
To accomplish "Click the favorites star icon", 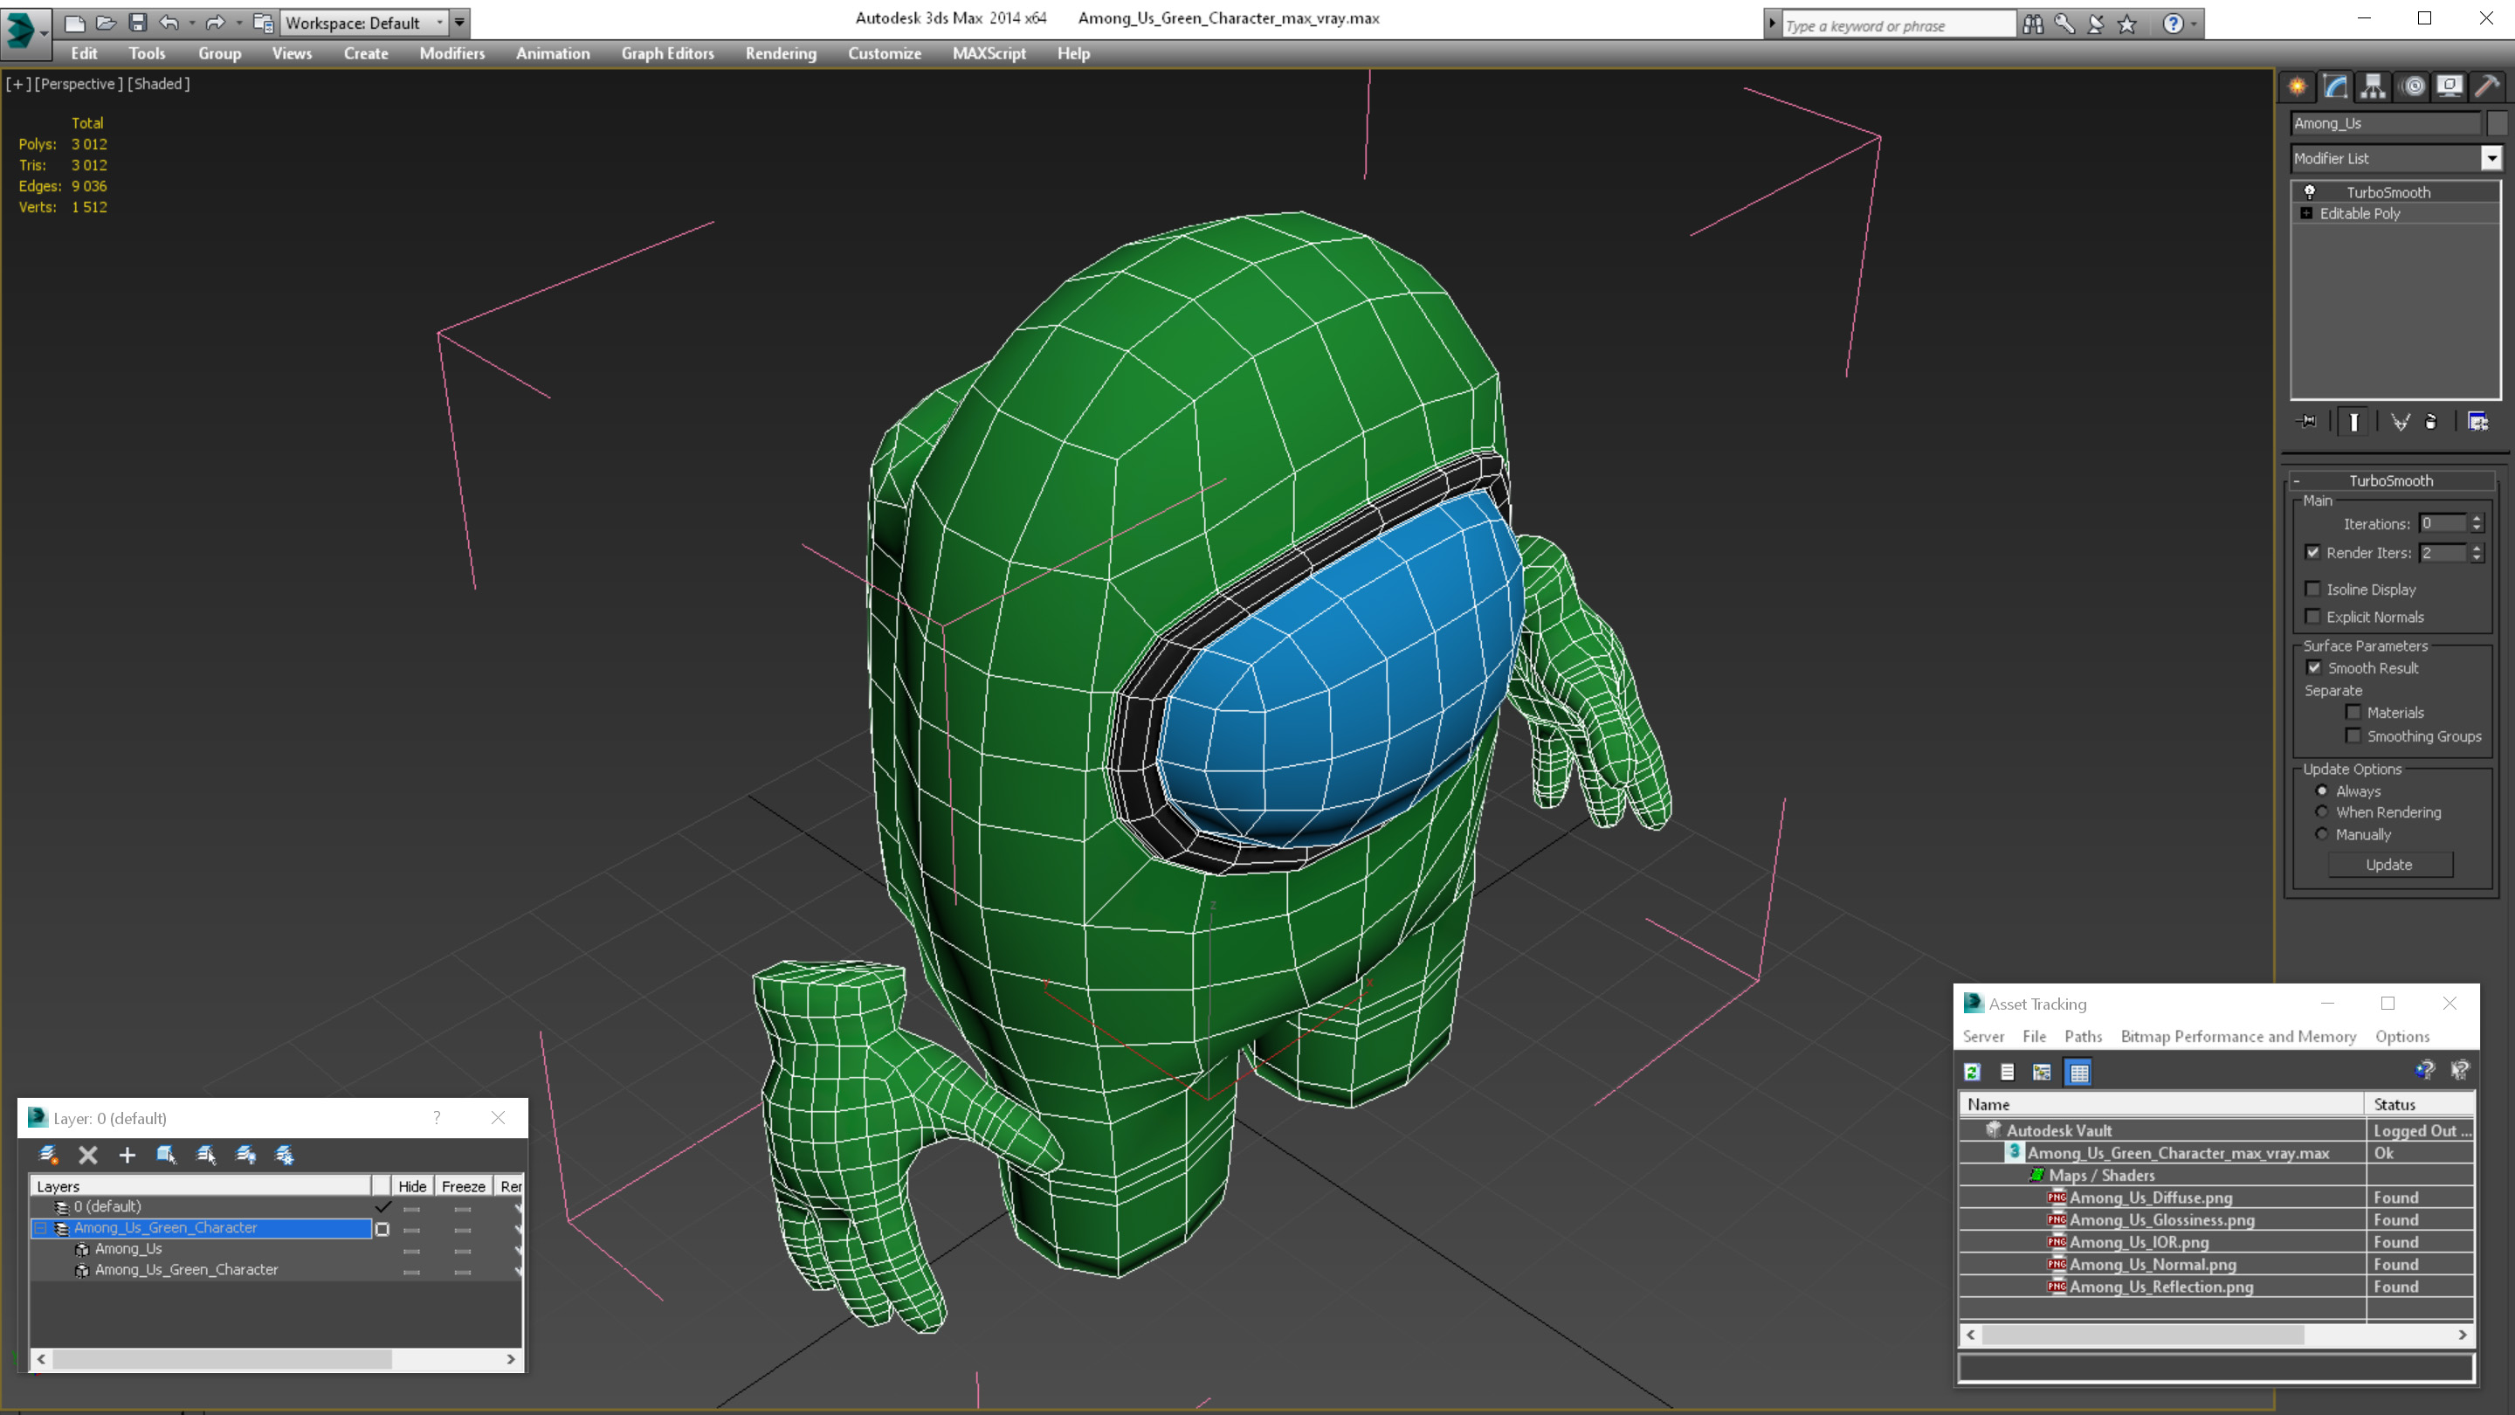I will pos(2126,24).
